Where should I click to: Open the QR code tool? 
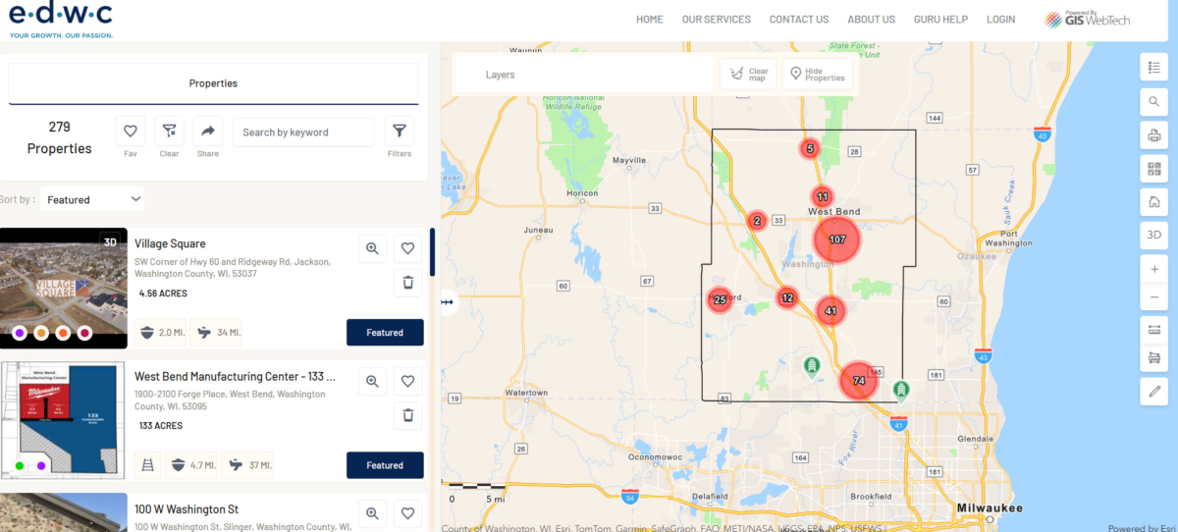pyautogui.click(x=1153, y=169)
